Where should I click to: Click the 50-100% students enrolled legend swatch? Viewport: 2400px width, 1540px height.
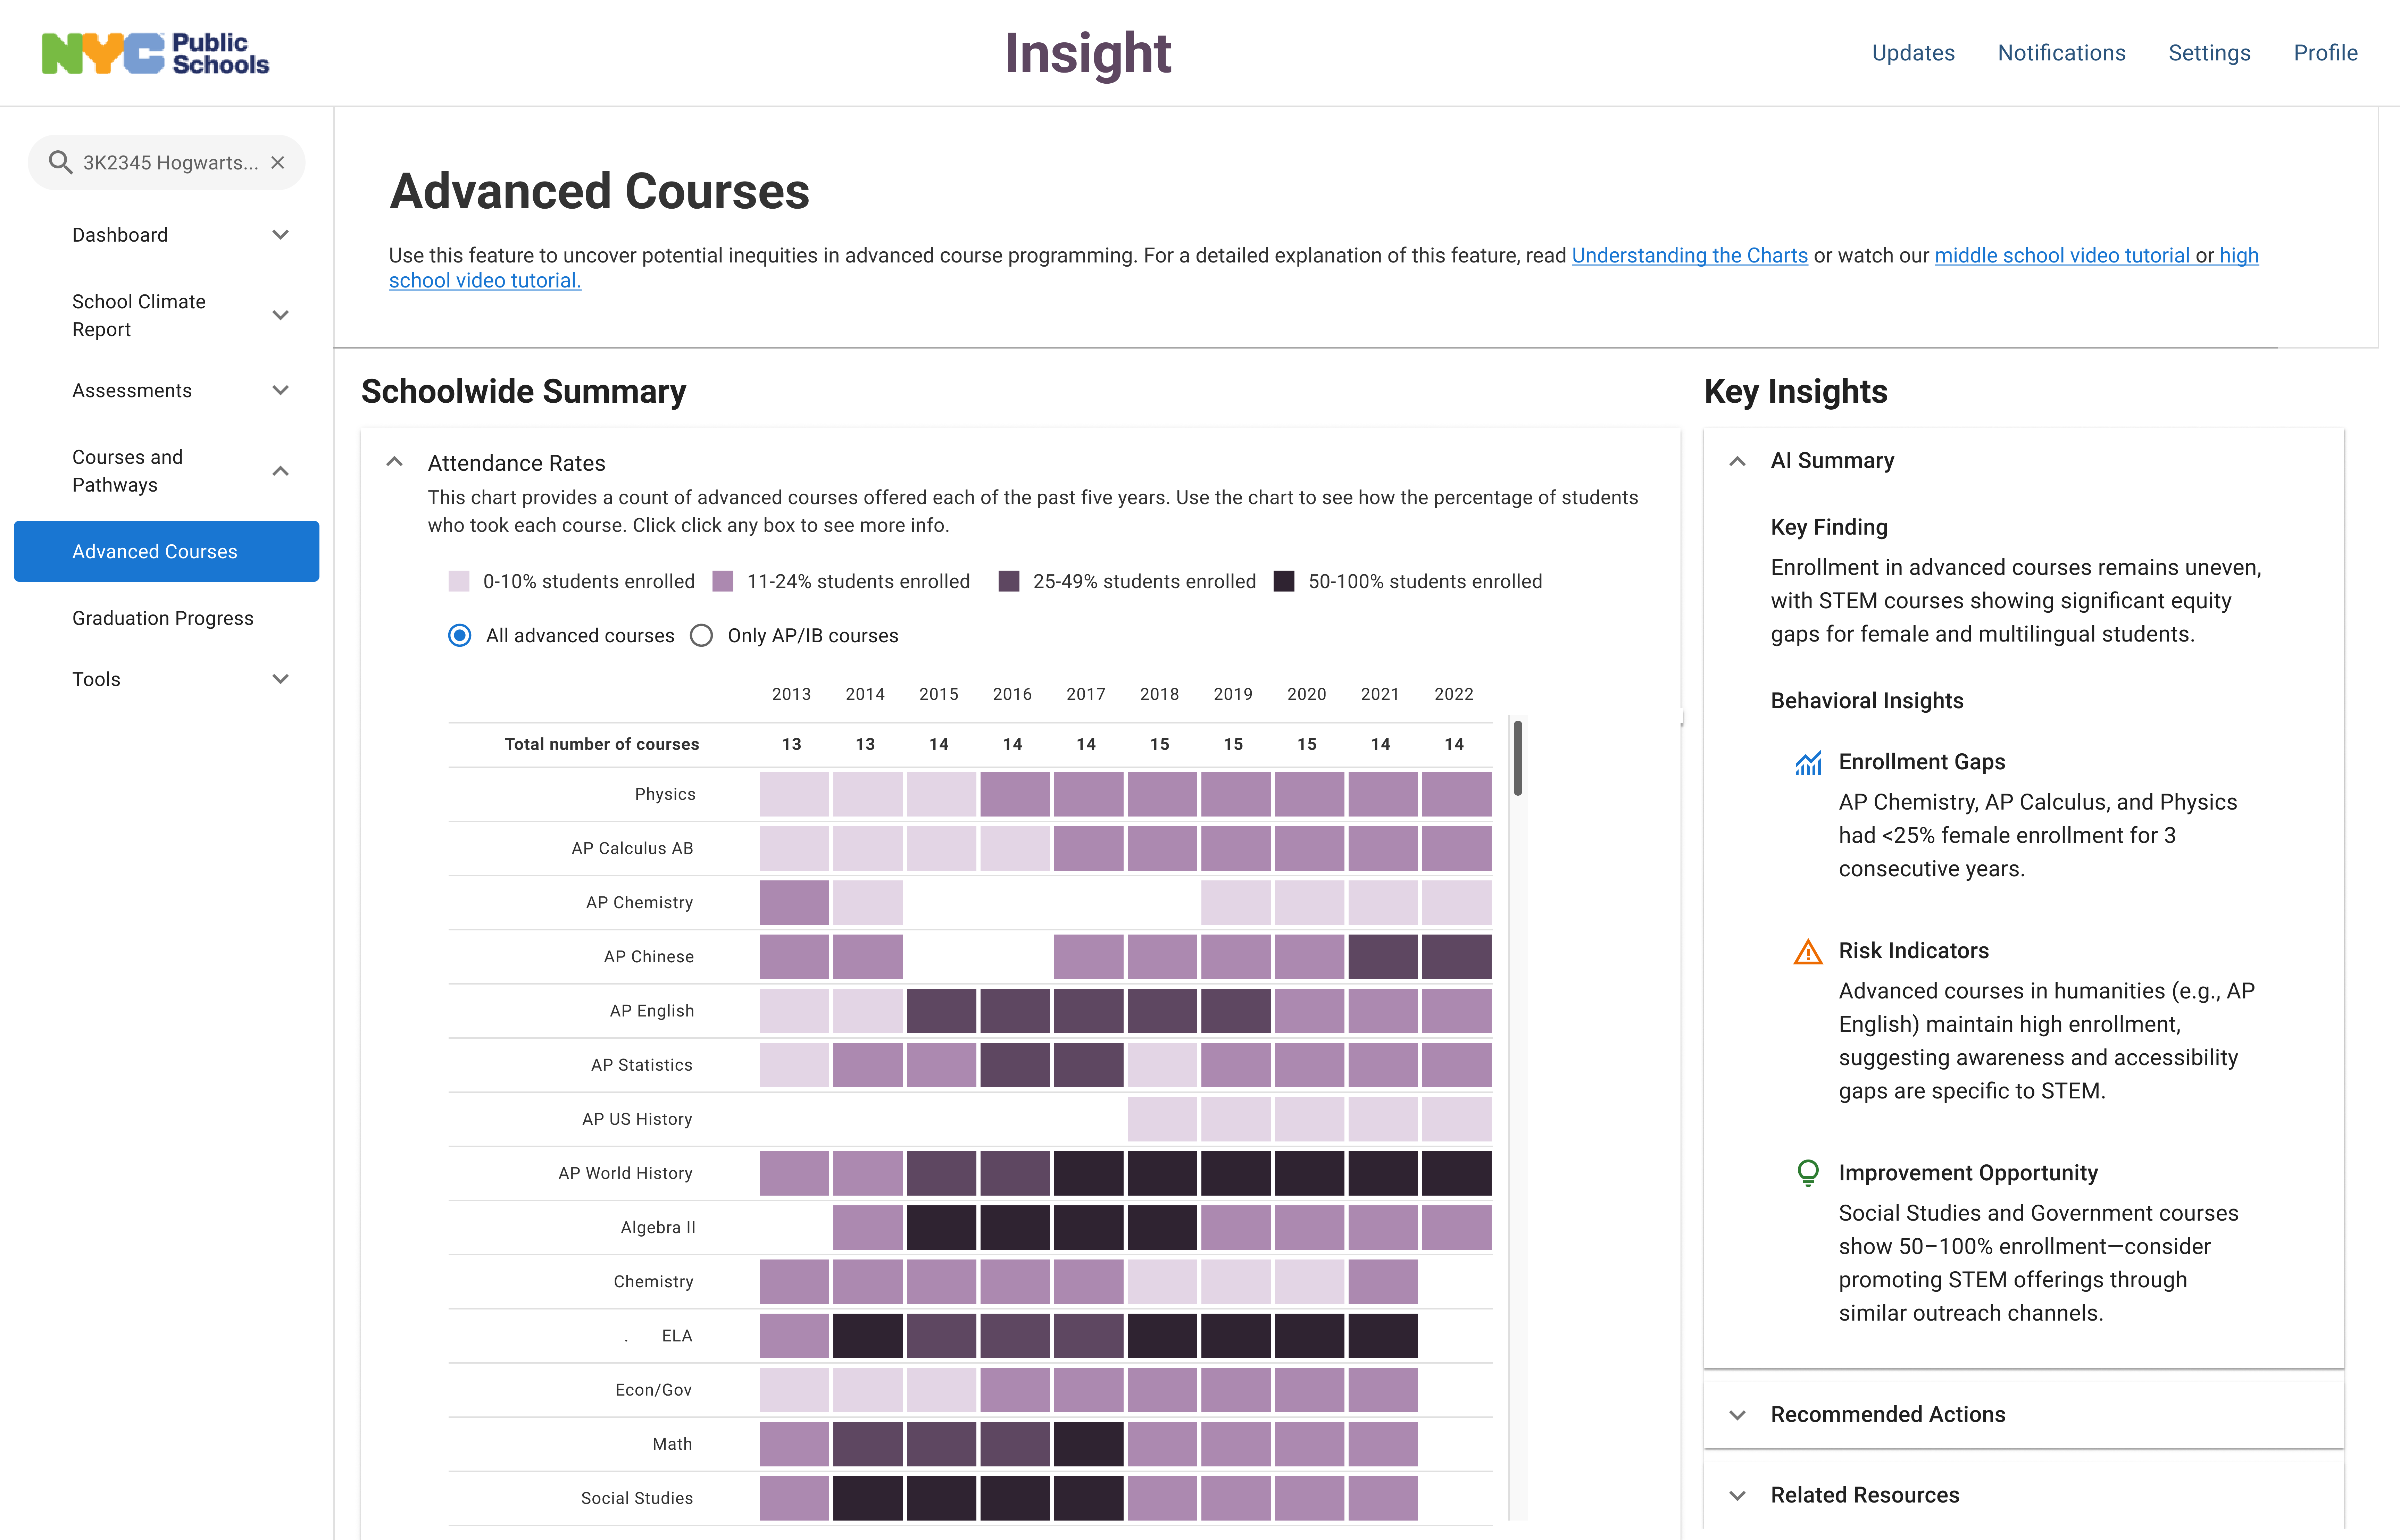(x=1284, y=582)
